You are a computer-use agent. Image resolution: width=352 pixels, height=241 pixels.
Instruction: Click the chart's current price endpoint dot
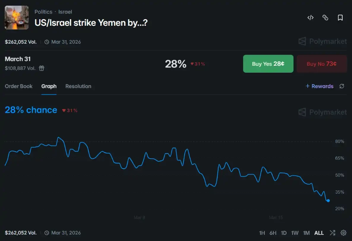click(x=328, y=200)
